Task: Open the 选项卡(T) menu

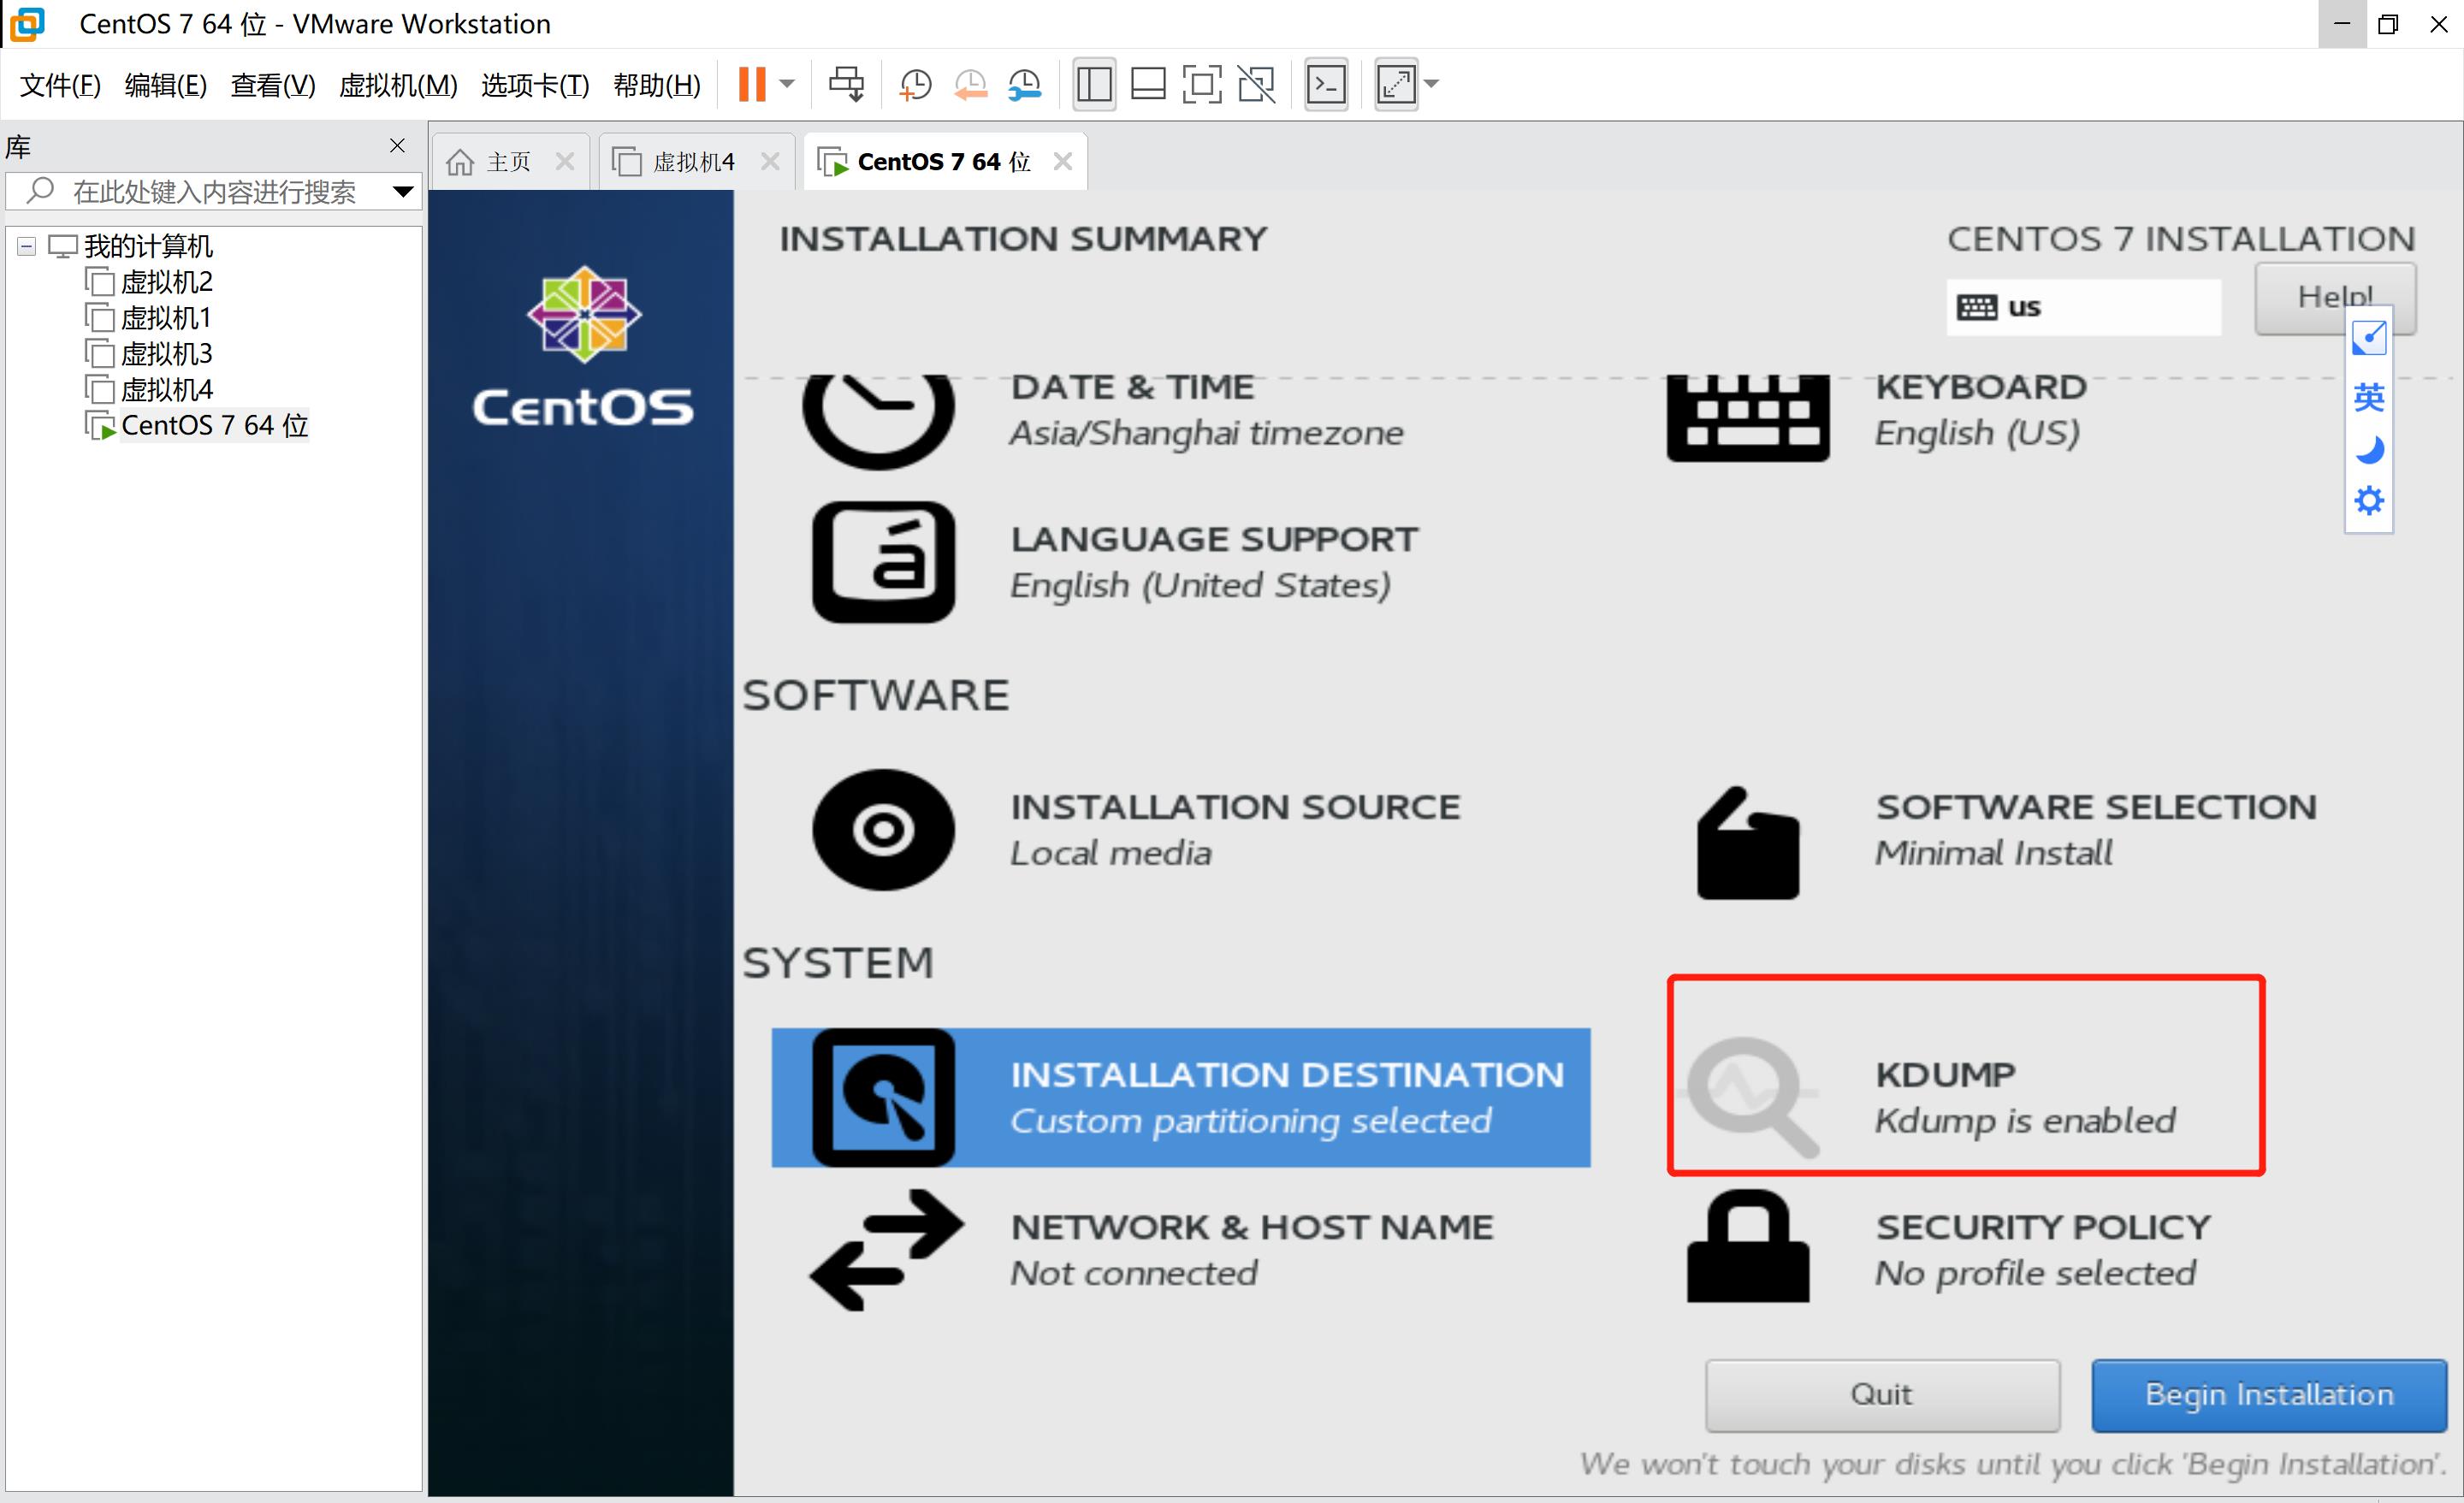Action: click(x=535, y=85)
